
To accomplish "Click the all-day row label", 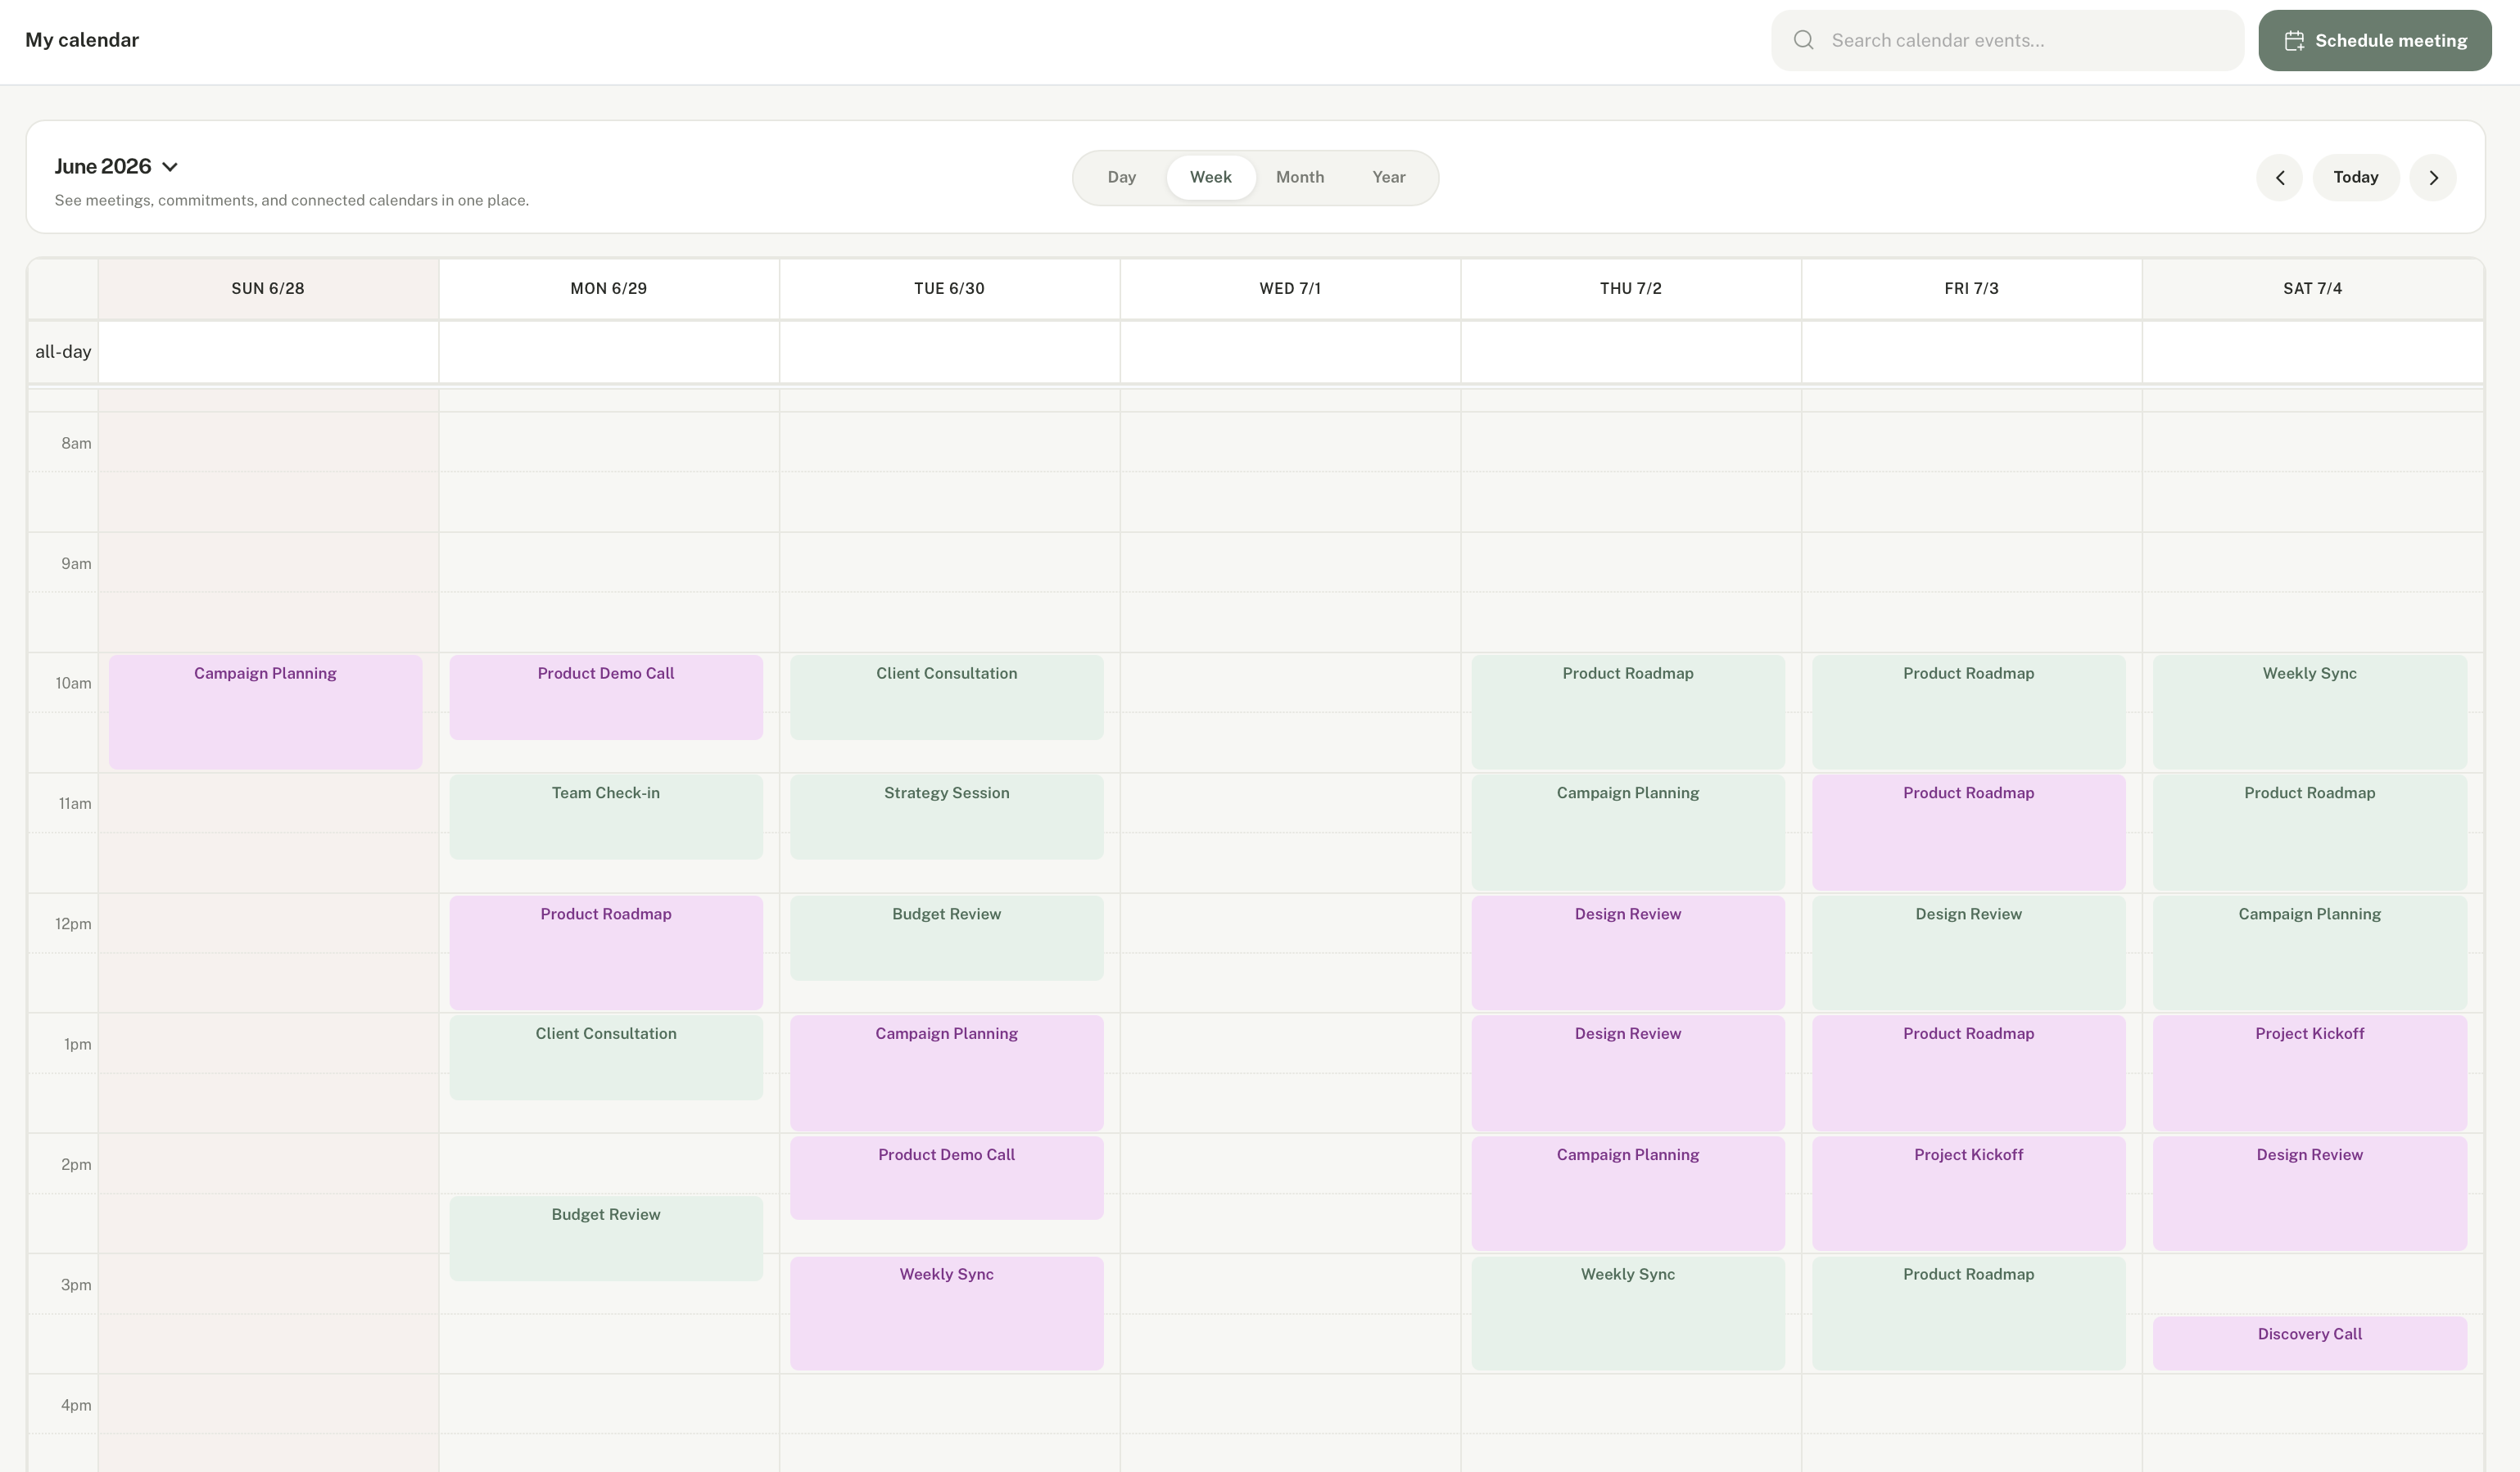I will pyautogui.click(x=63, y=352).
